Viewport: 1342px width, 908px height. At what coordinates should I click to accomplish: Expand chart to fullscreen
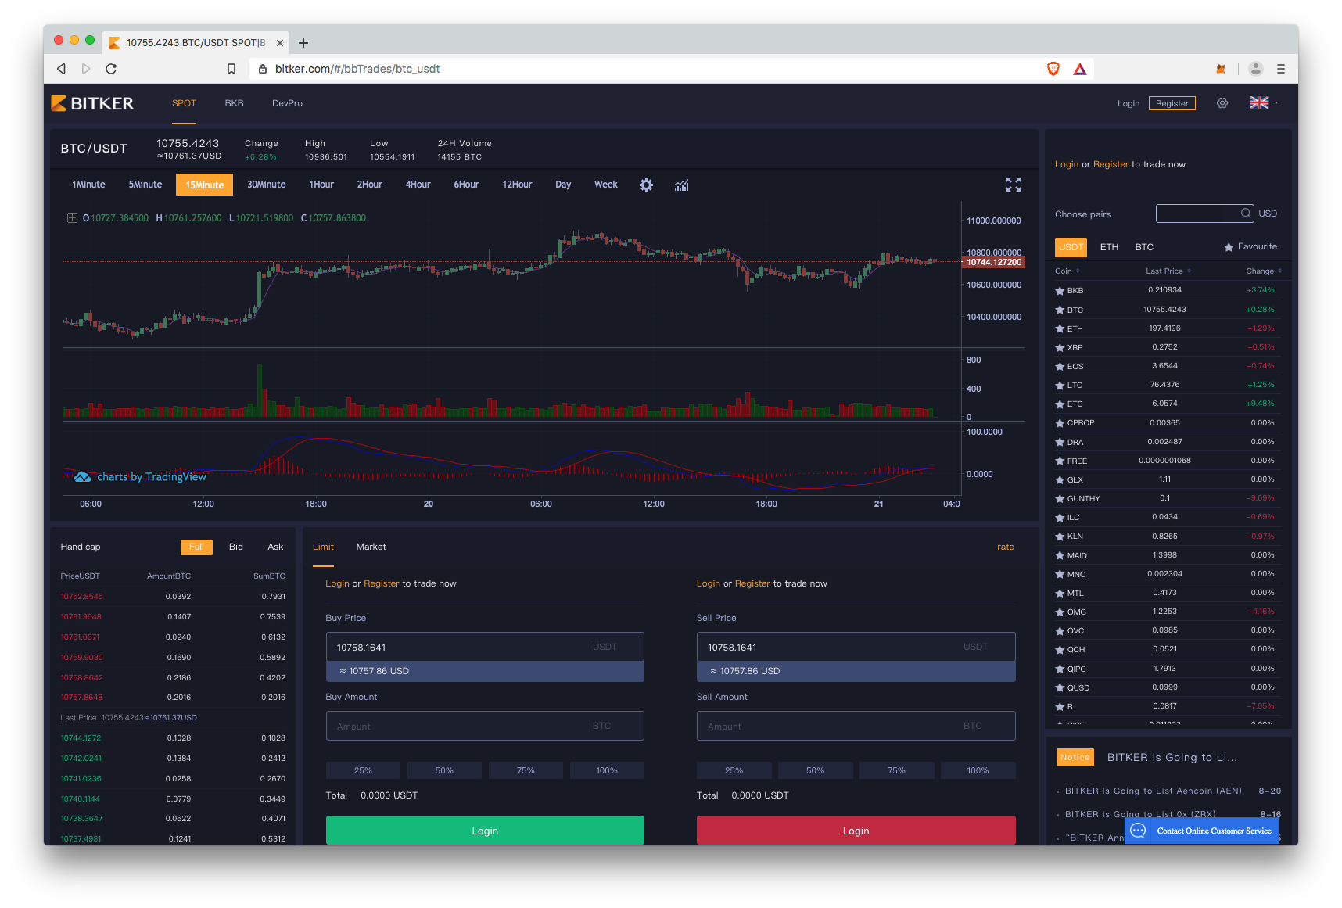(x=1014, y=185)
